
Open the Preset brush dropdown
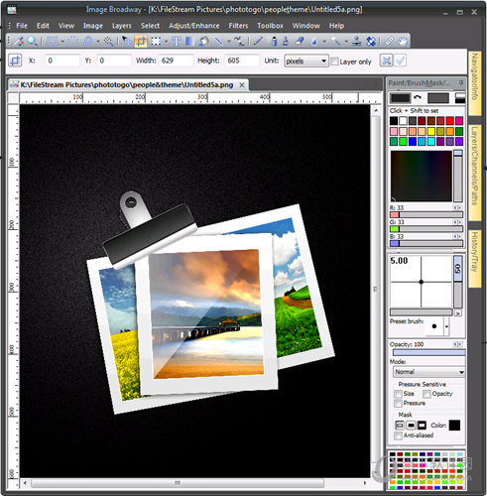pyautogui.click(x=446, y=326)
